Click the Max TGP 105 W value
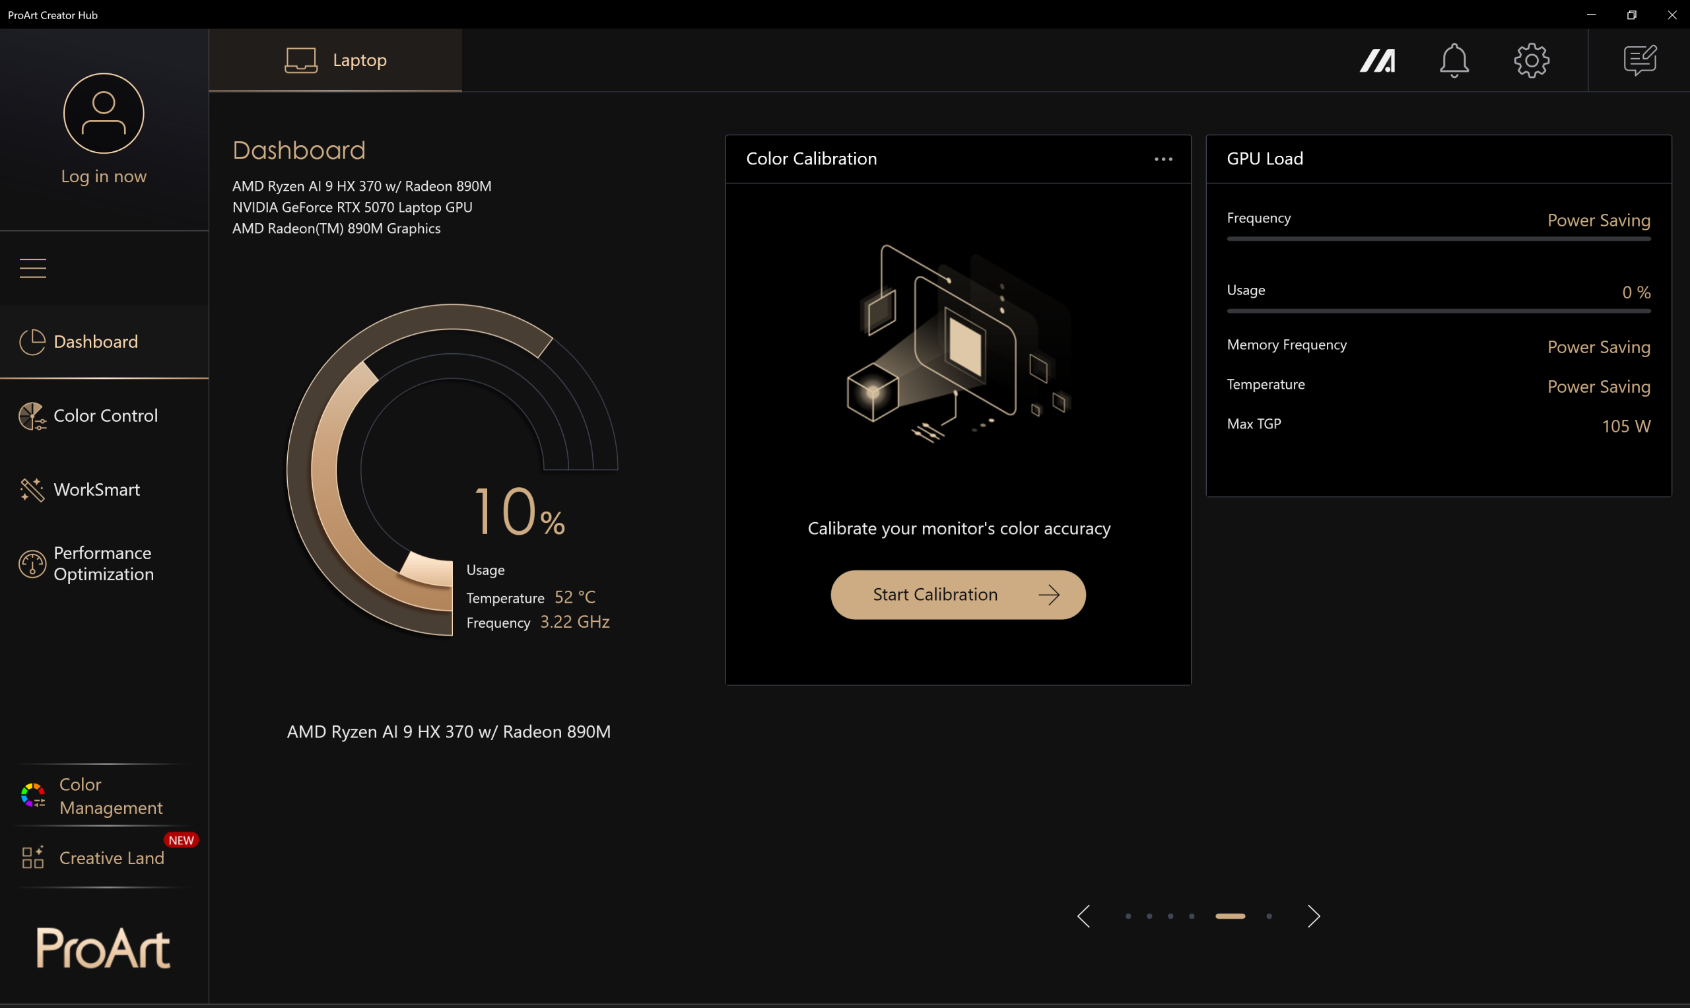1690x1008 pixels. pos(1626,426)
